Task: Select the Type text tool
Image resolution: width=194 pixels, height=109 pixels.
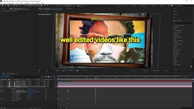Action: [x=33, y=6]
